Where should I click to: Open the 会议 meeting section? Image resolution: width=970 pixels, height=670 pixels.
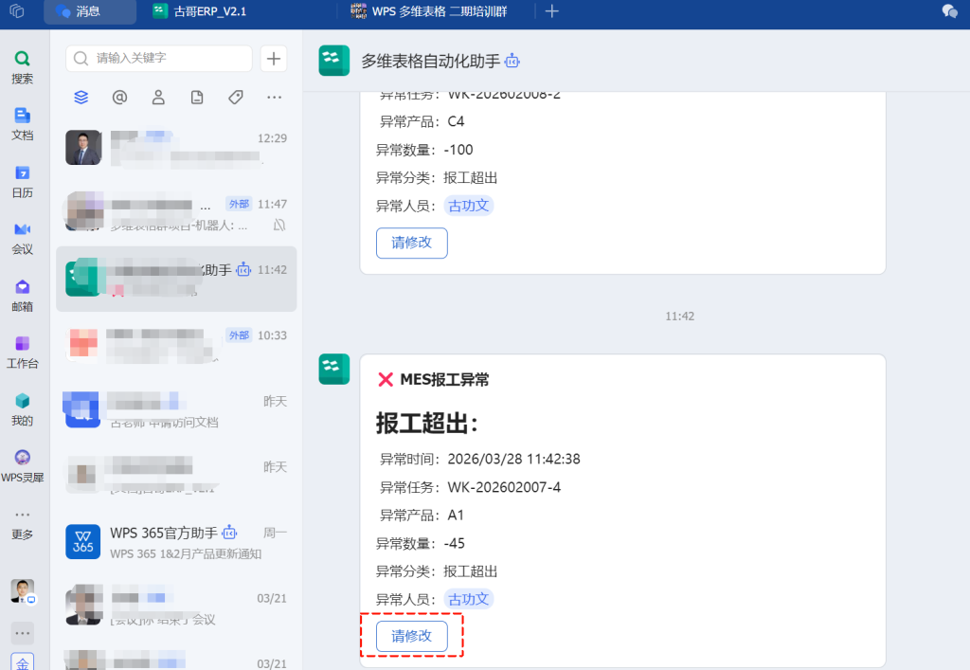click(23, 238)
